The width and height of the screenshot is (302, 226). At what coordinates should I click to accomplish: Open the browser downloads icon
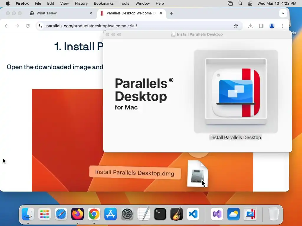click(251, 26)
